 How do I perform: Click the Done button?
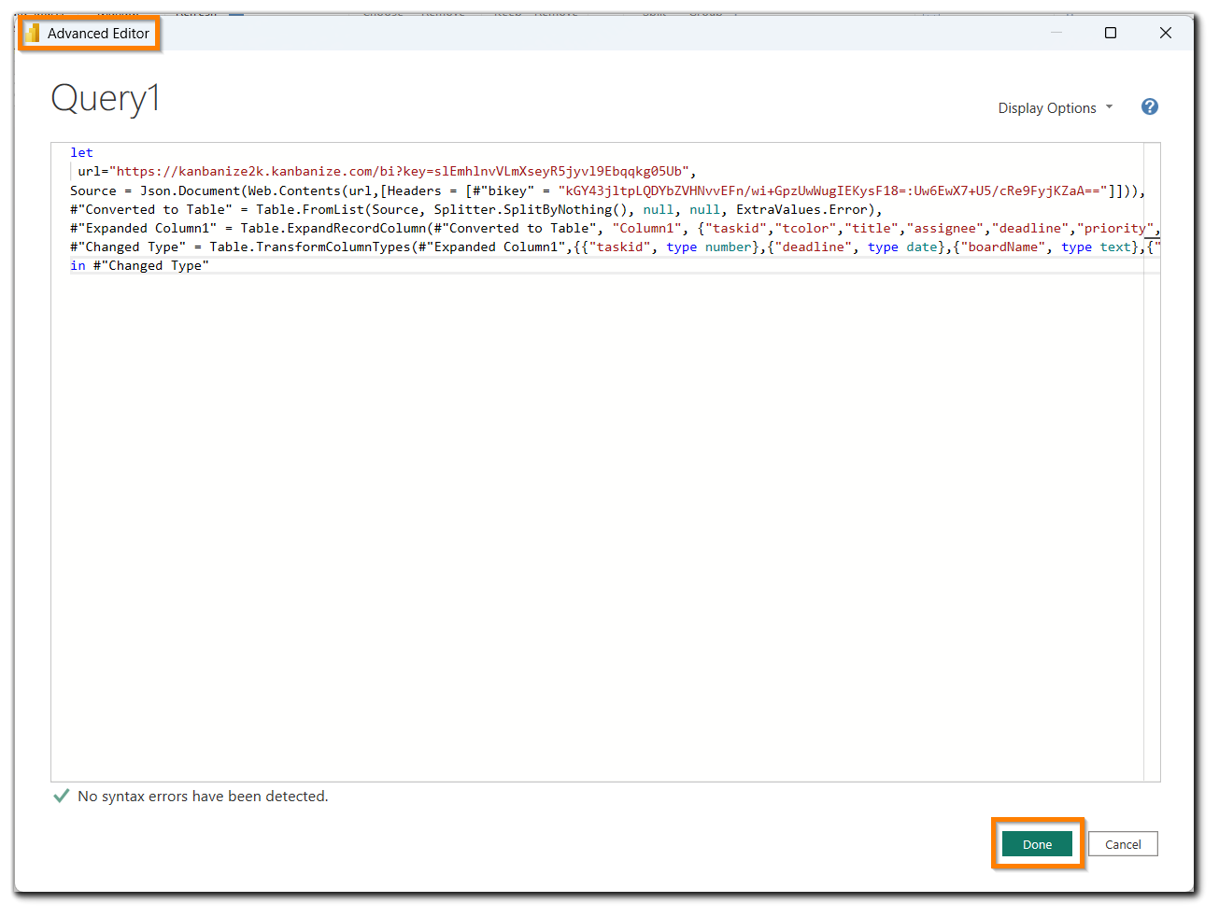pos(1037,844)
